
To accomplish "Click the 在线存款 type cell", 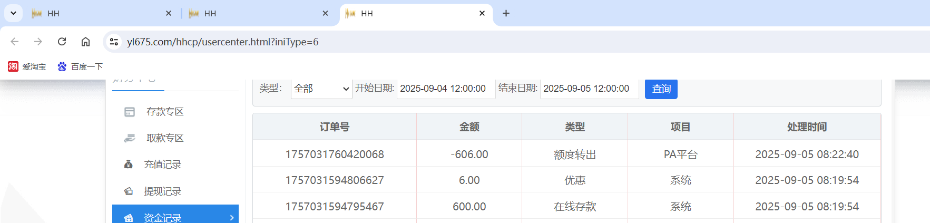I will point(575,207).
